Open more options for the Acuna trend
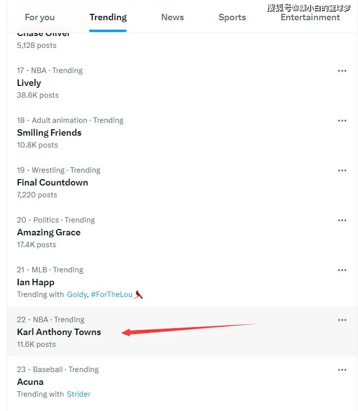Image resolution: width=358 pixels, height=411 pixels. pyautogui.click(x=342, y=370)
